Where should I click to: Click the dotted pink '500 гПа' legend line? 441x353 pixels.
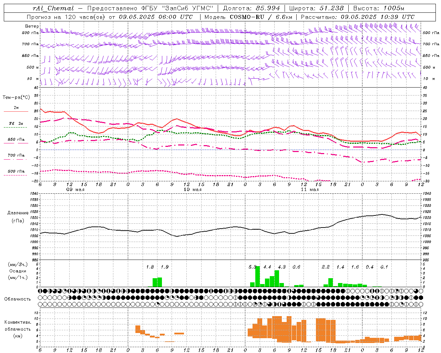pyautogui.click(x=16, y=175)
